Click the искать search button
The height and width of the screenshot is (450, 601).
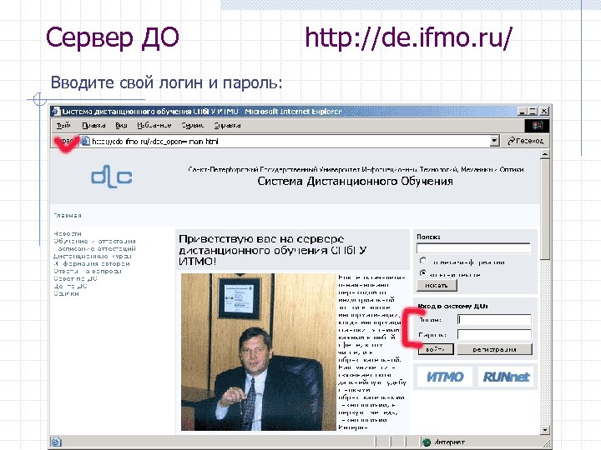(437, 286)
